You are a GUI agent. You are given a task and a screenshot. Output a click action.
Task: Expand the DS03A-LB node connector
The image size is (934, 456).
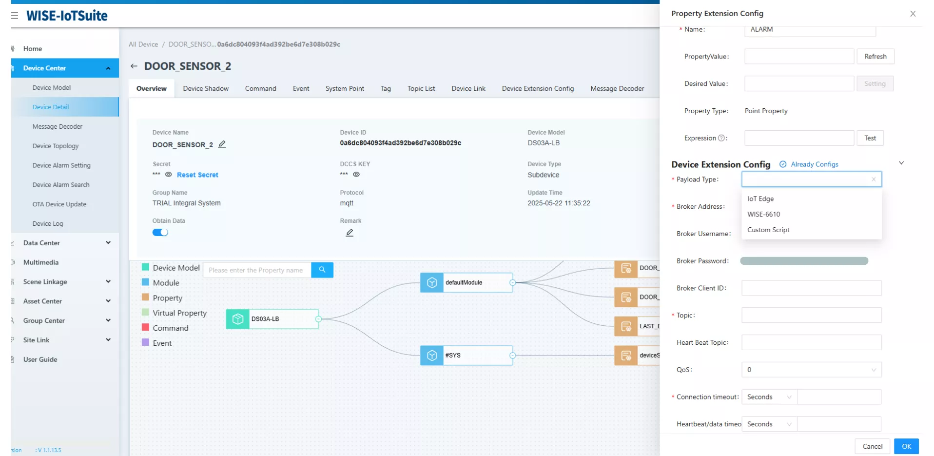pos(318,319)
